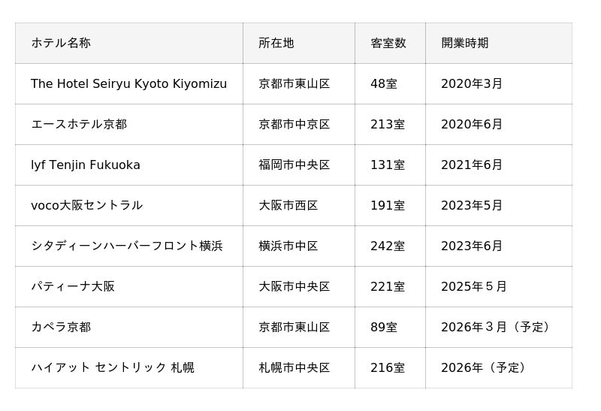The image size is (601, 411).
Task: Click the 2026年３月（予定） opening date
Action: click(497, 328)
